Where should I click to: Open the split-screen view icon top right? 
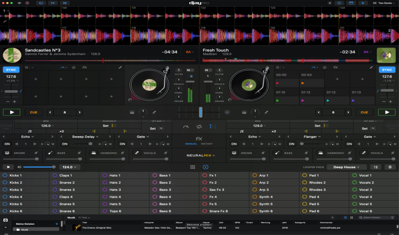coord(351,3)
